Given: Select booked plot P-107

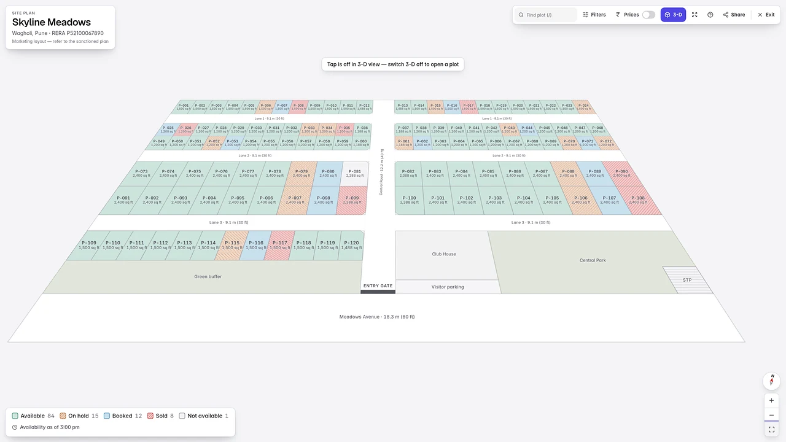Looking at the screenshot, I should (609, 200).
